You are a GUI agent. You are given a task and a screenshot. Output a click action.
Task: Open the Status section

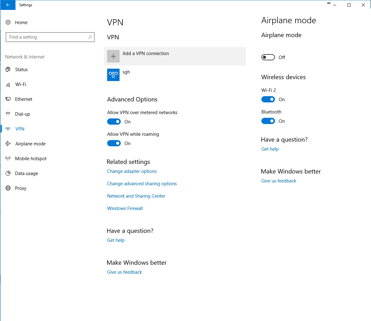[x=21, y=70]
